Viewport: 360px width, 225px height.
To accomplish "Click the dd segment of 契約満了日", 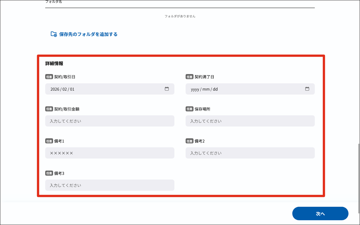I will 215,89.
